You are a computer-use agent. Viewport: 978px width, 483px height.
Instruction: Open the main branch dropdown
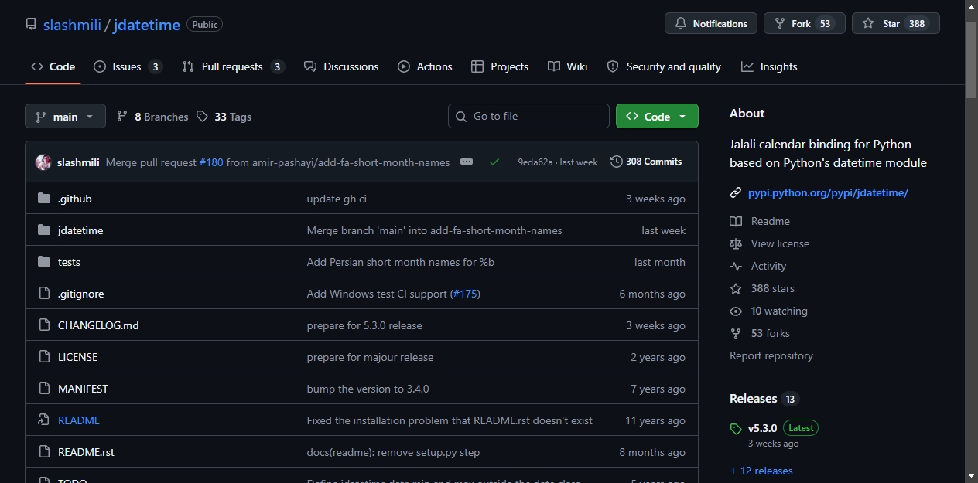[65, 117]
